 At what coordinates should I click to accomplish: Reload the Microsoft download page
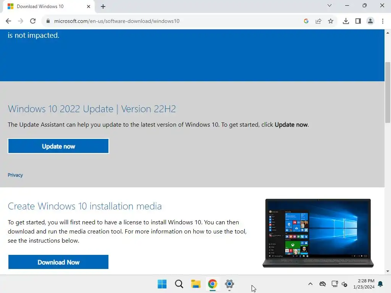(x=33, y=21)
